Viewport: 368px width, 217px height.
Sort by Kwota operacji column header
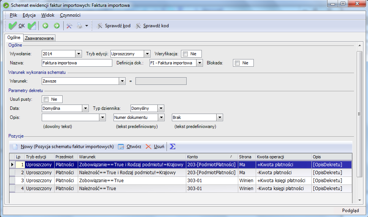(284, 157)
